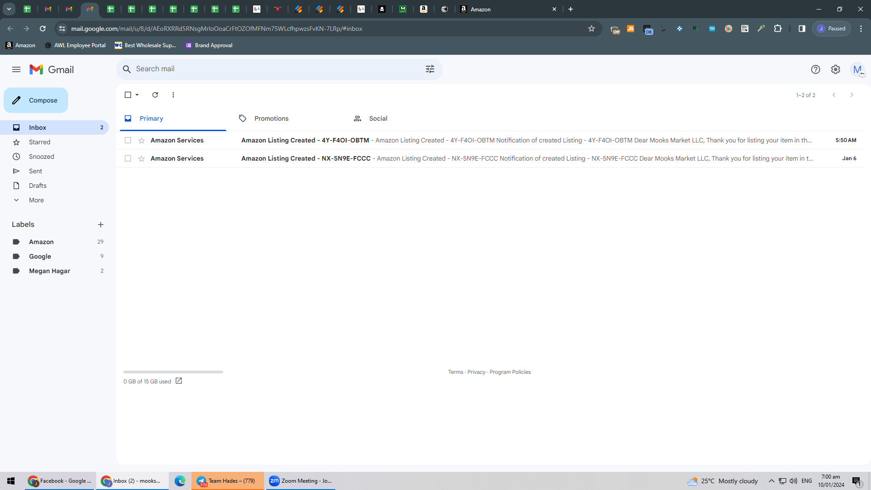Open Team Hades Telegram taskbar item
The height and width of the screenshot is (490, 871).
coord(228,481)
